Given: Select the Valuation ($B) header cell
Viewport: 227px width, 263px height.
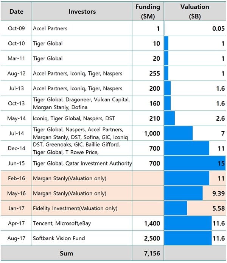Looking at the screenshot, I should [x=195, y=11].
